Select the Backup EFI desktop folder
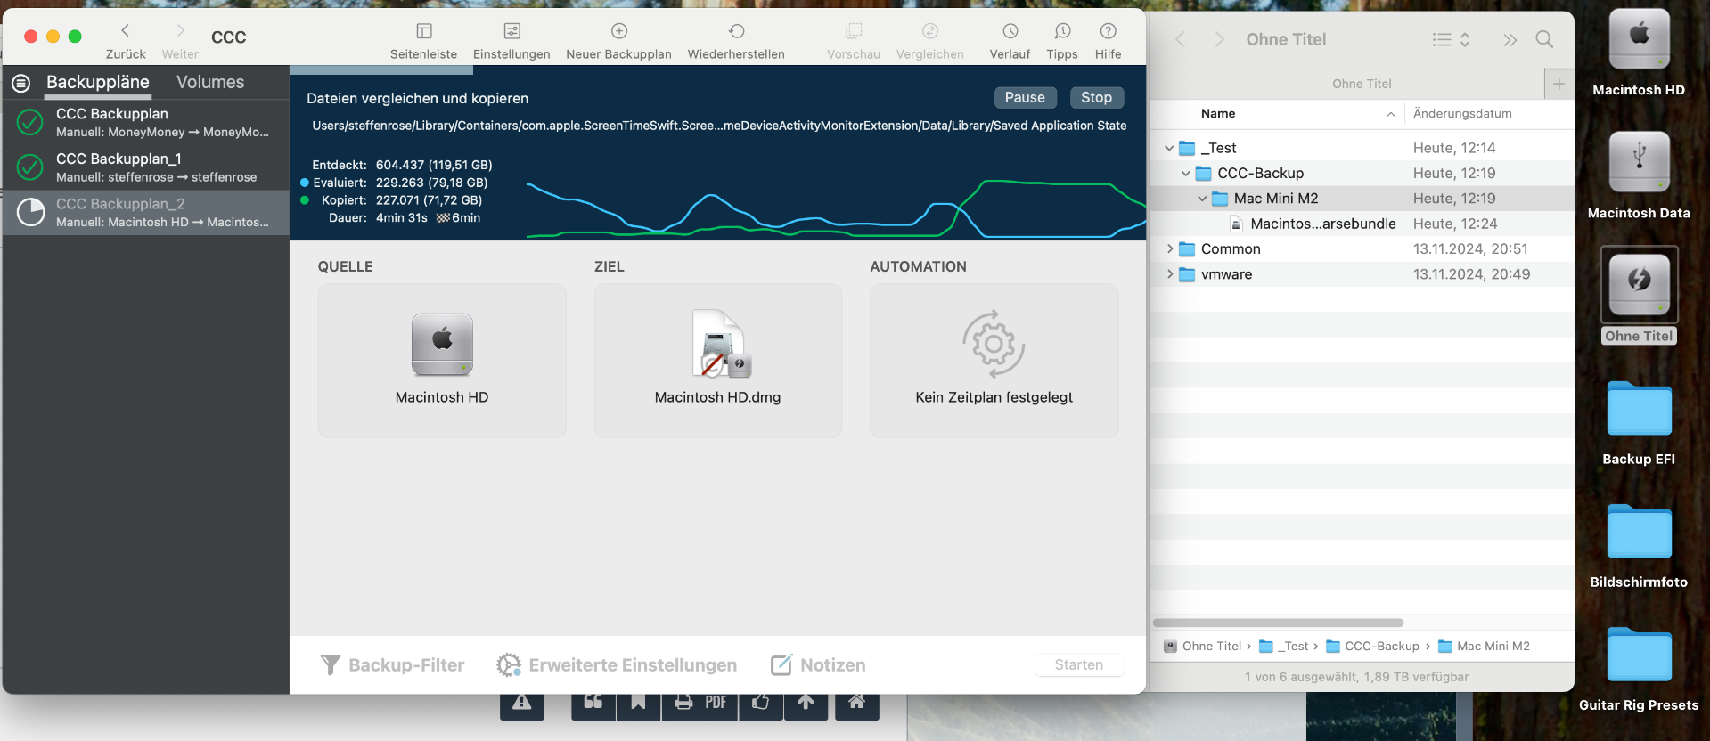Screen dimensions: 1710x741 click(x=1639, y=408)
